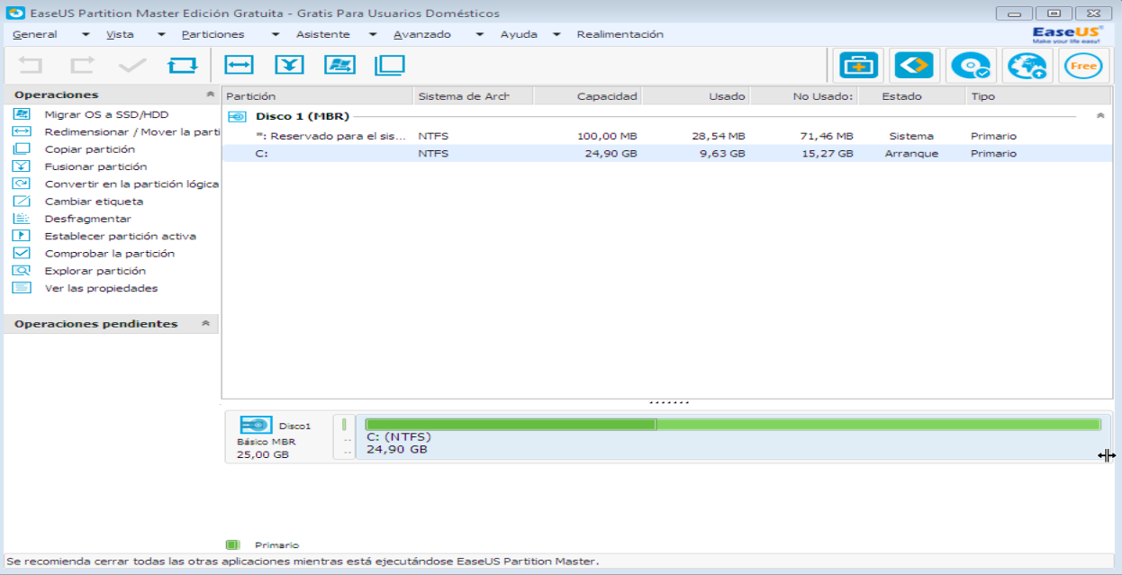
Task: Click the Desfragmentar operation link
Action: 87,219
